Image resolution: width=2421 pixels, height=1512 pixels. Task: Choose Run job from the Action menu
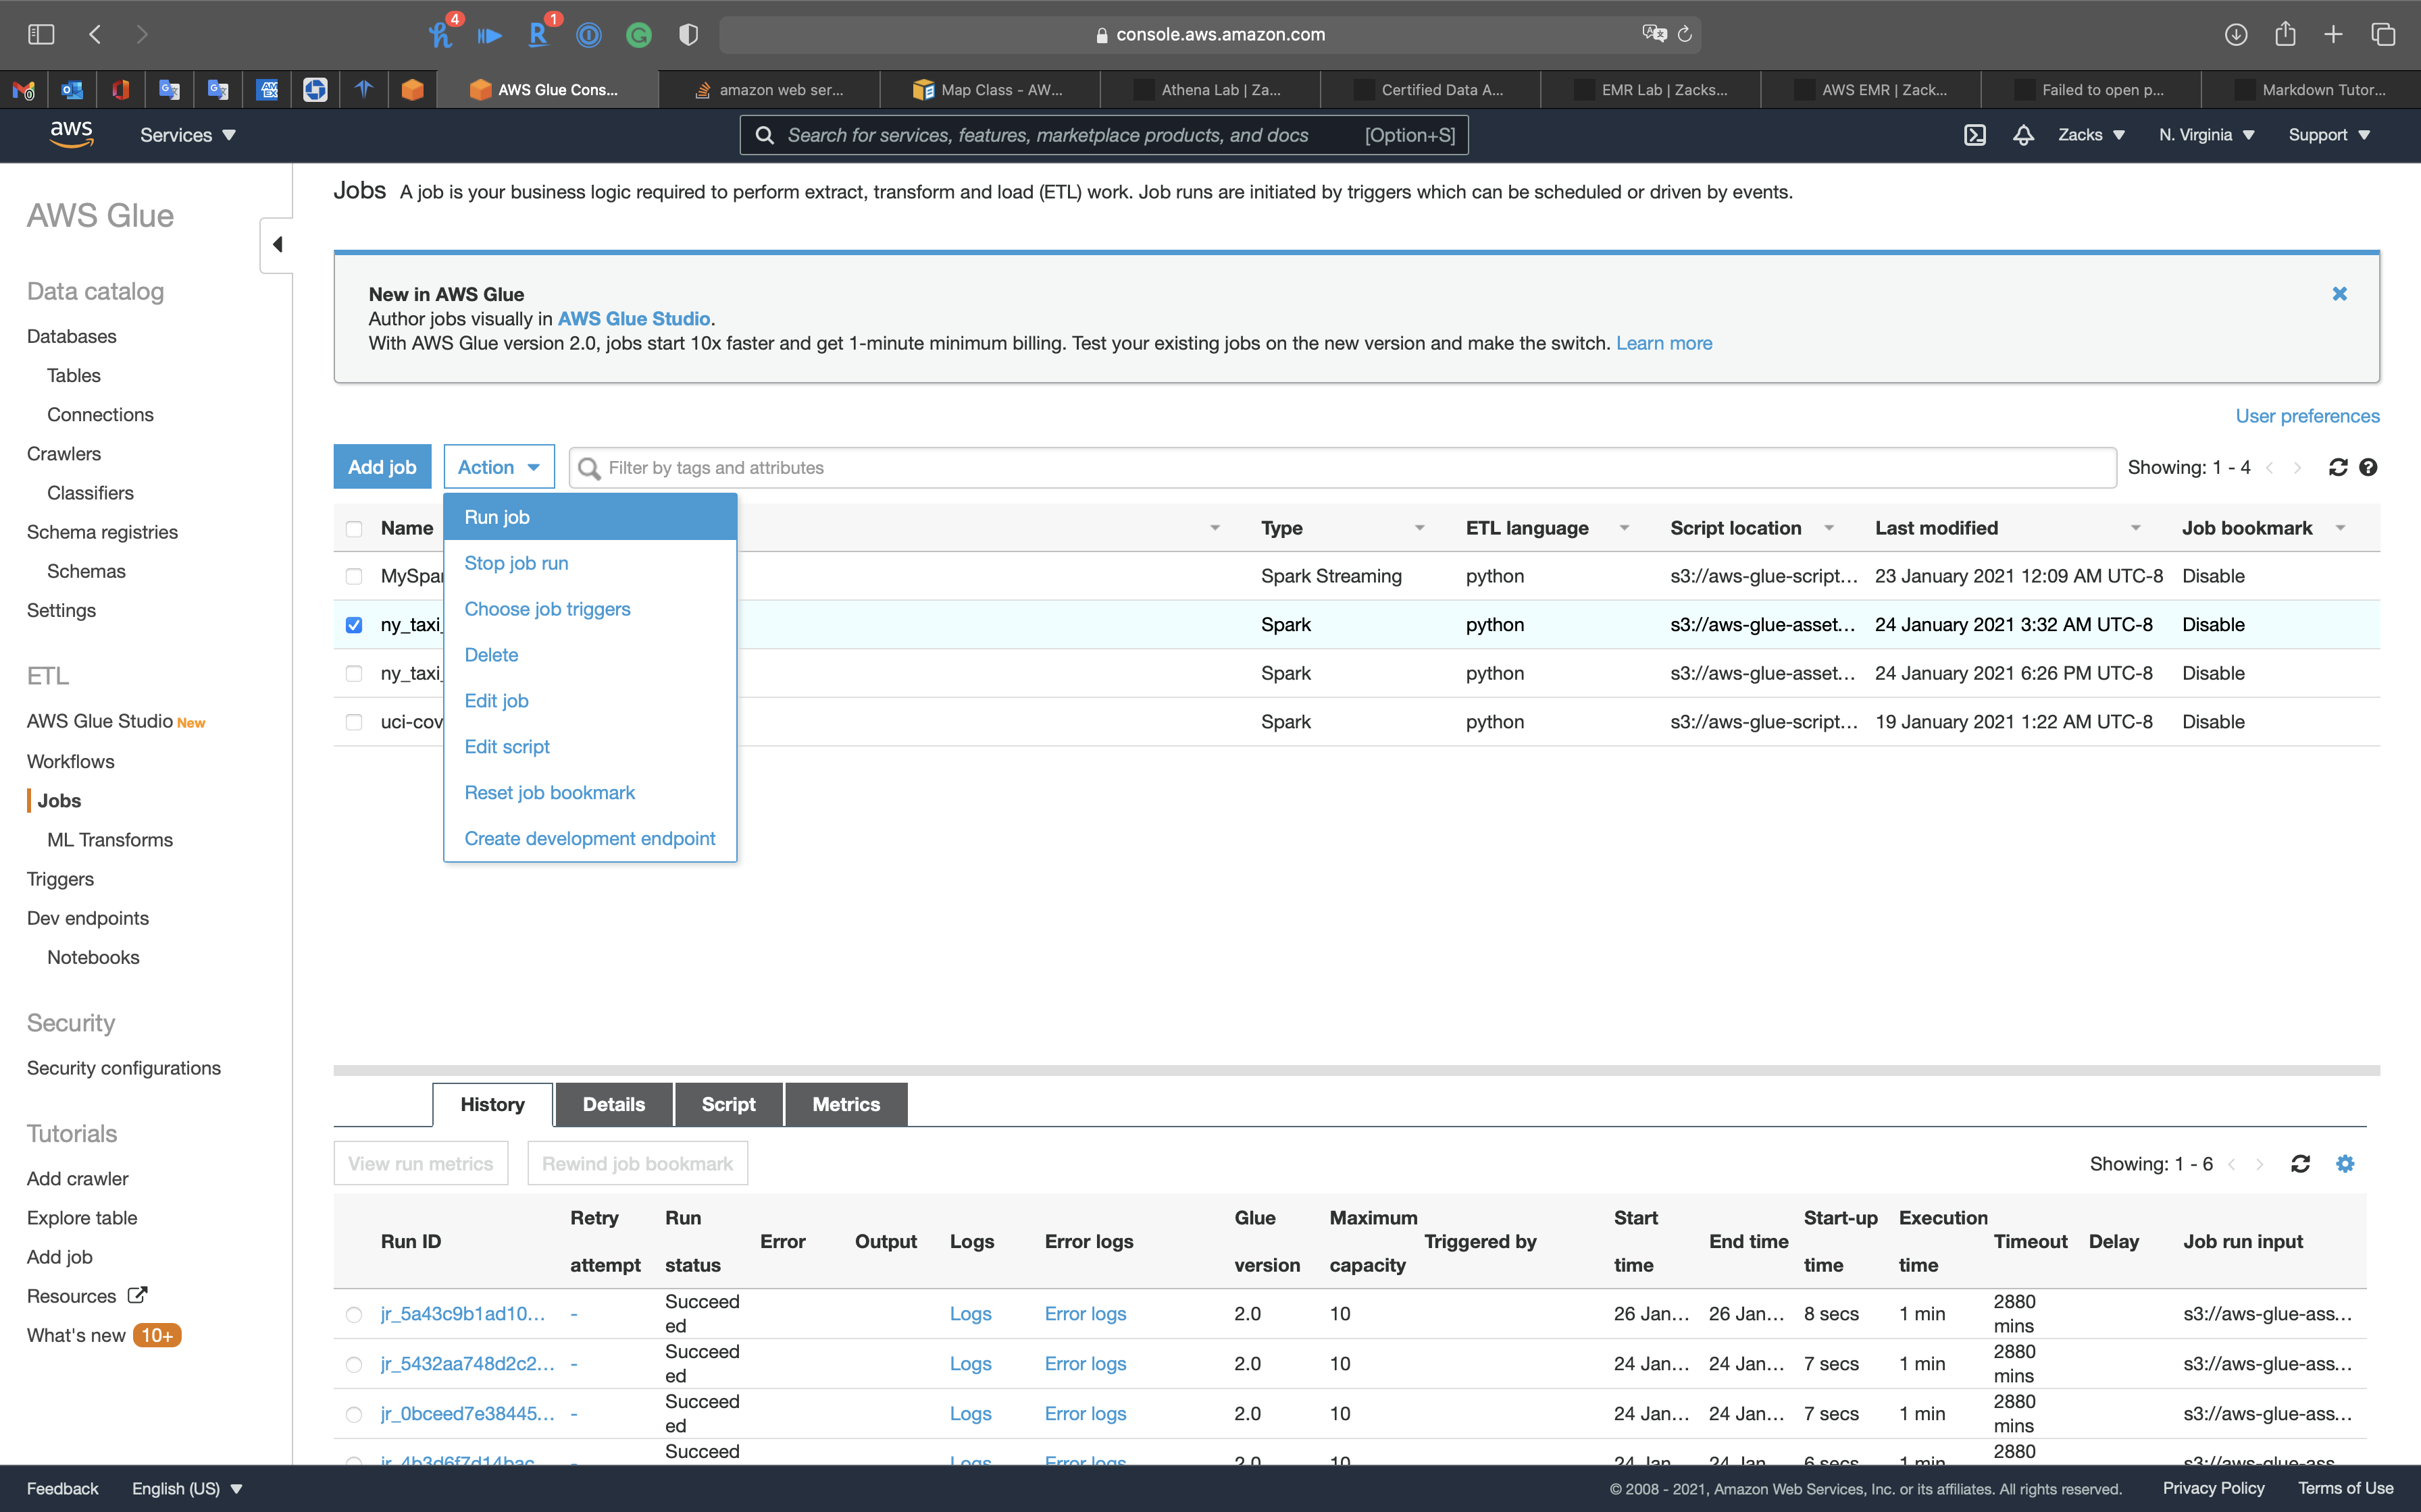(x=497, y=517)
